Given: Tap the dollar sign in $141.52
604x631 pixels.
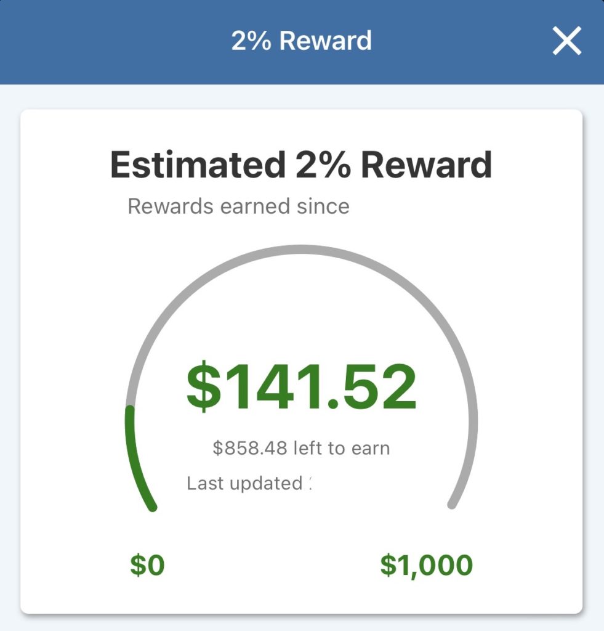Looking at the screenshot, I should click(203, 387).
